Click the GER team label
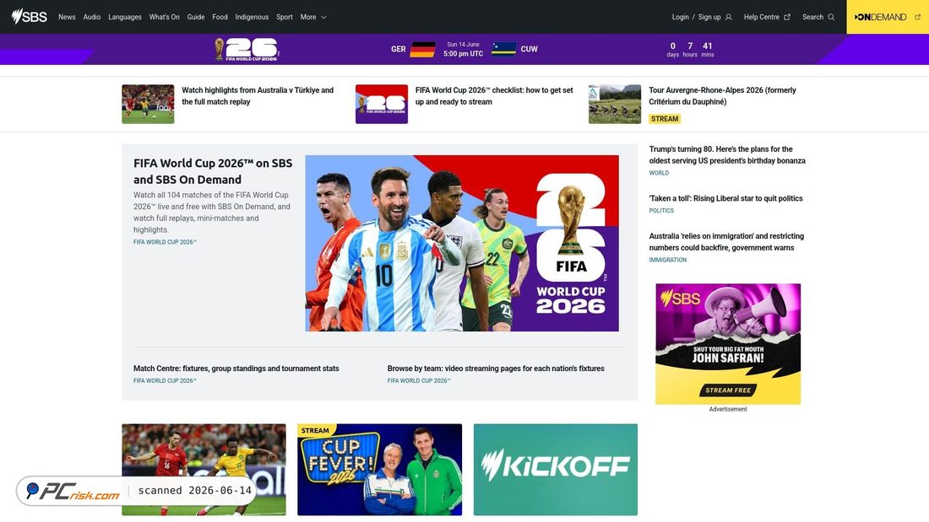929x522 pixels. coord(398,49)
